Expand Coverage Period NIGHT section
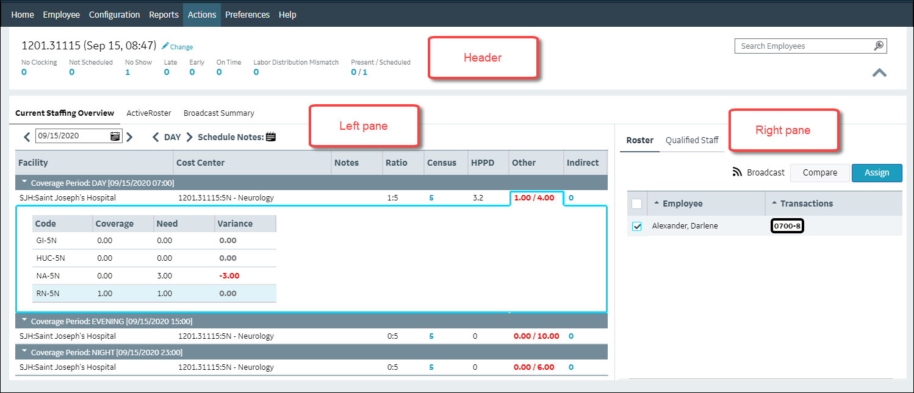The width and height of the screenshot is (914, 393). [24, 352]
